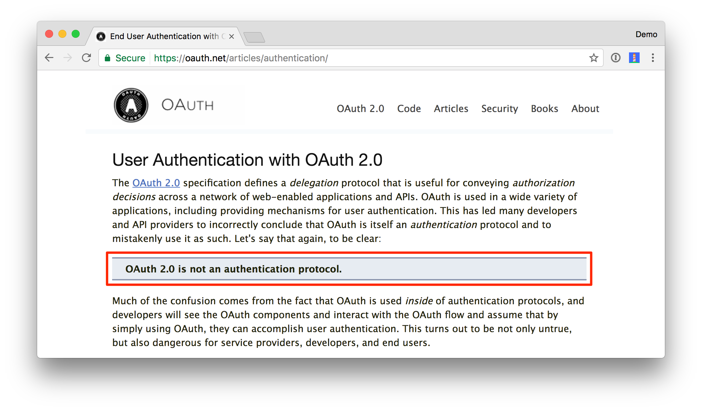Select the Articles navigation menu item
The image size is (702, 411).
(x=451, y=109)
